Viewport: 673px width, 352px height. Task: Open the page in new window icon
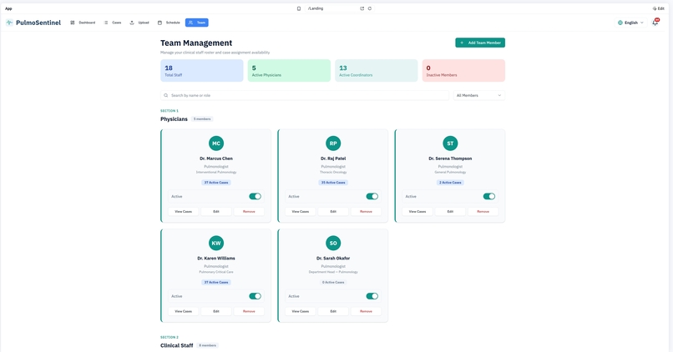pyautogui.click(x=362, y=8)
